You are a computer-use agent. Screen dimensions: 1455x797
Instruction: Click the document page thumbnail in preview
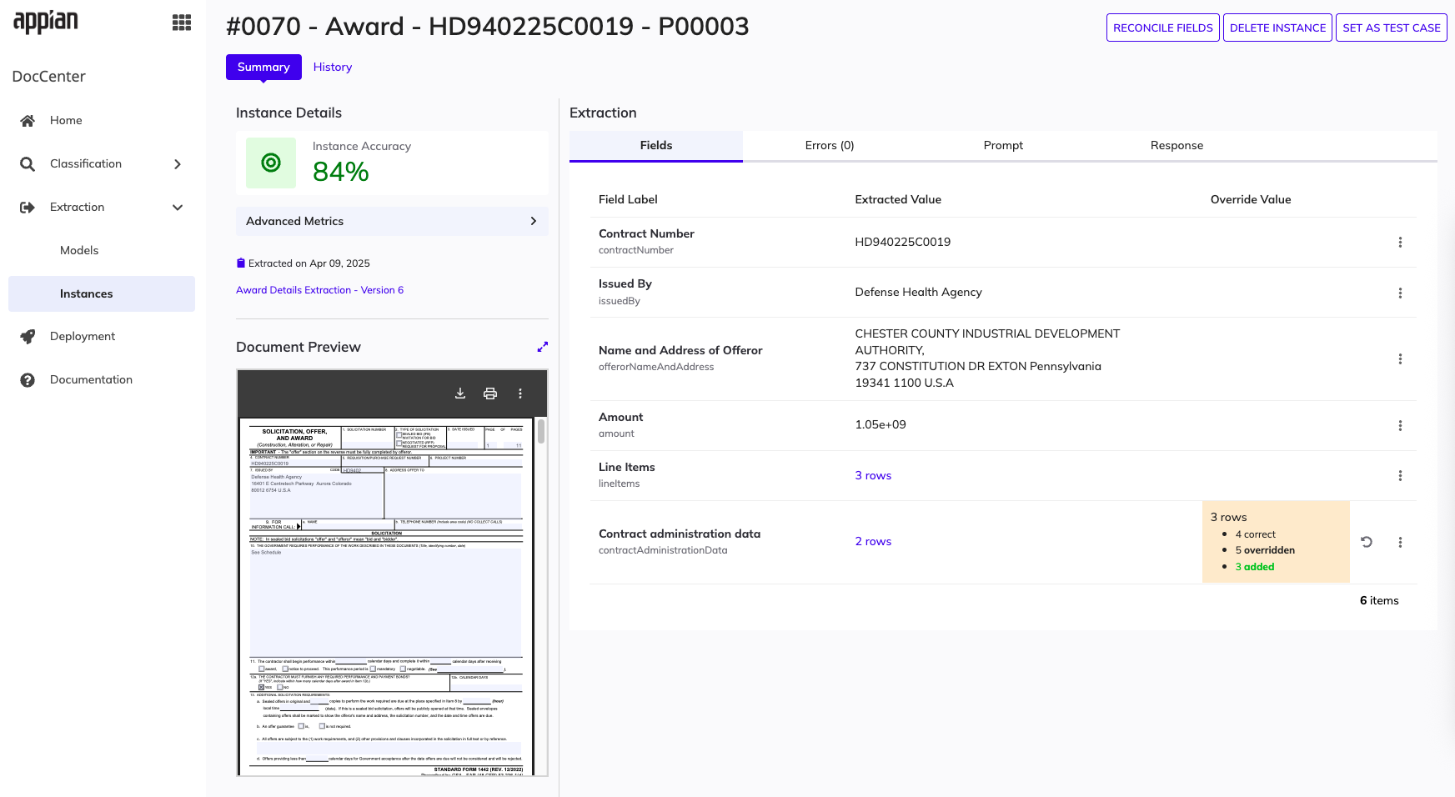tap(387, 597)
